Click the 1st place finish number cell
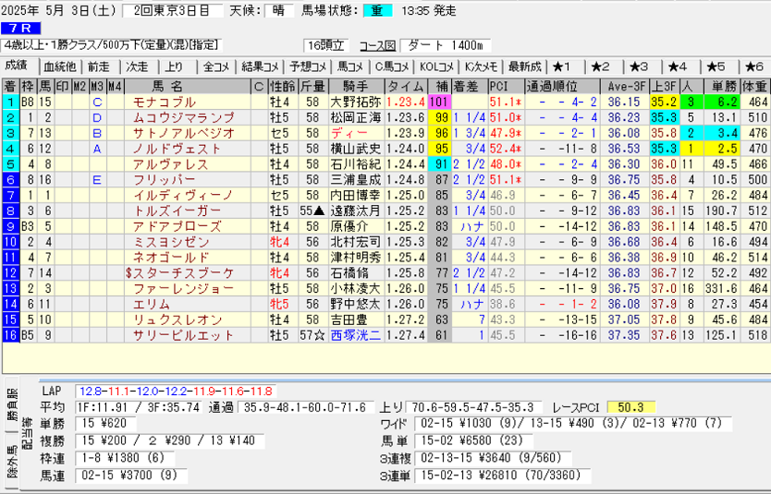Screen dimensions: 771x494 coord(9,102)
